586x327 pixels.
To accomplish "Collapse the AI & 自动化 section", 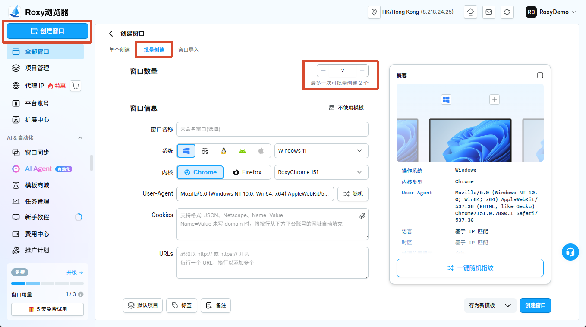I will point(80,138).
